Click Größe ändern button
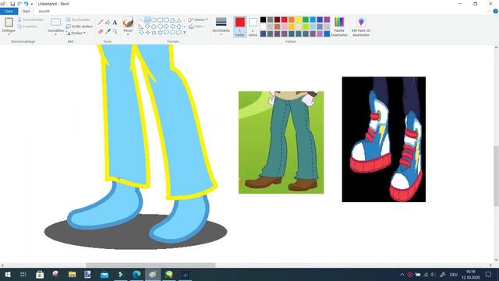This screenshot has height=281, width=499. tap(80, 27)
